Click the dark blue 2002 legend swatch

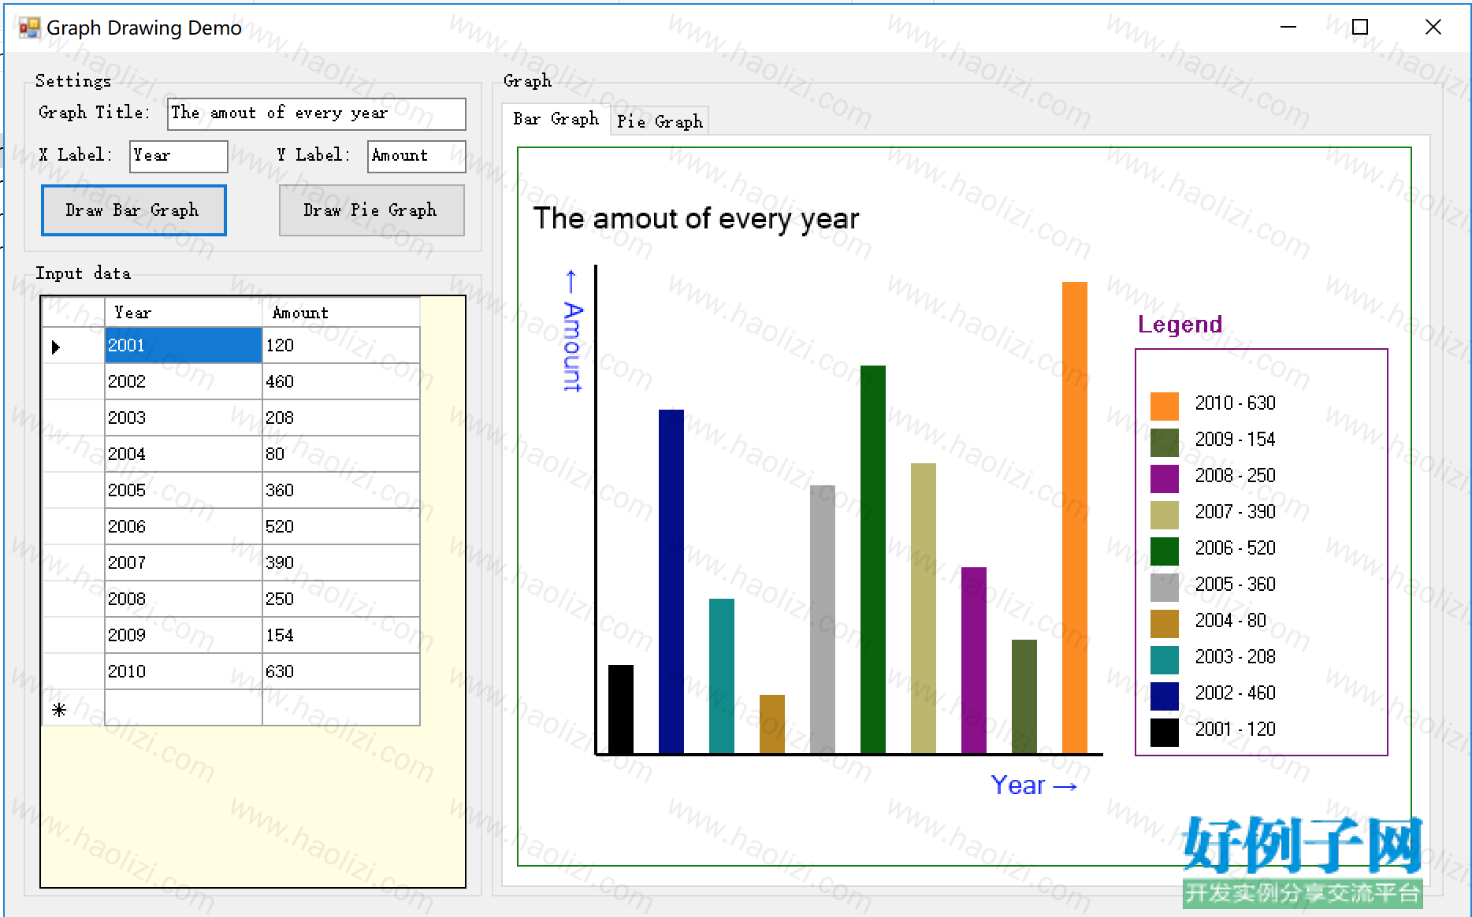[1165, 696]
